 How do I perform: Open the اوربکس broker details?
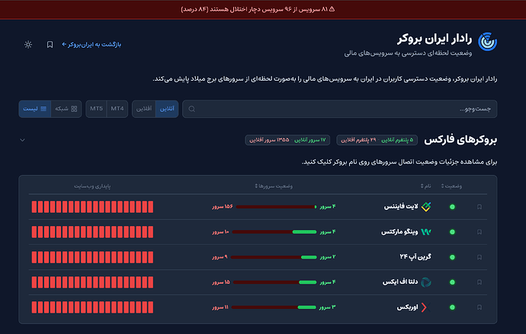408,307
